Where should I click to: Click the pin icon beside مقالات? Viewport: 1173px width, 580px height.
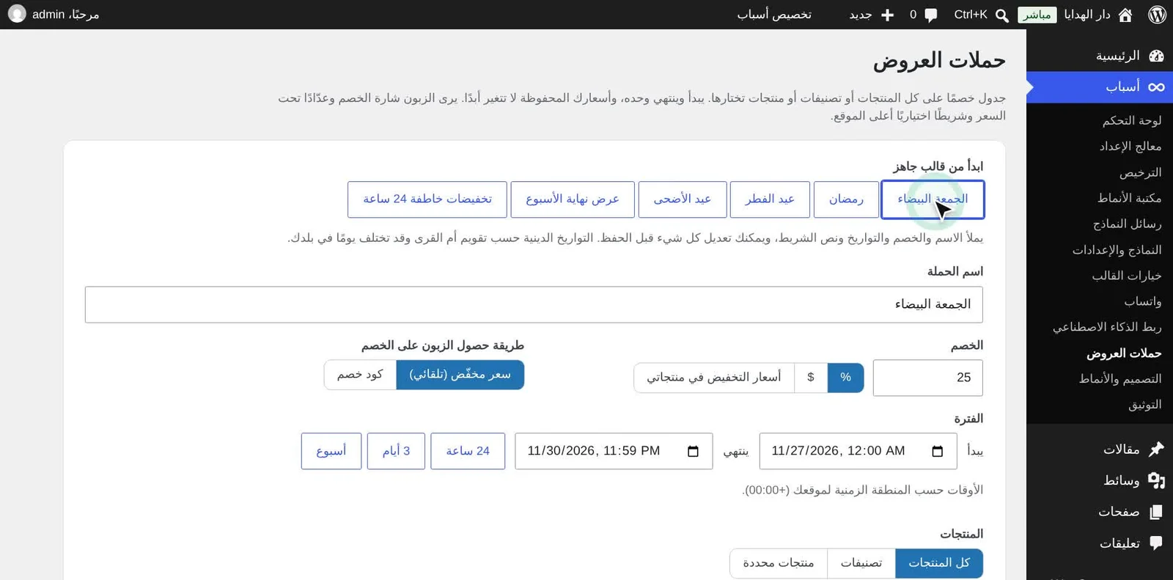click(1156, 449)
